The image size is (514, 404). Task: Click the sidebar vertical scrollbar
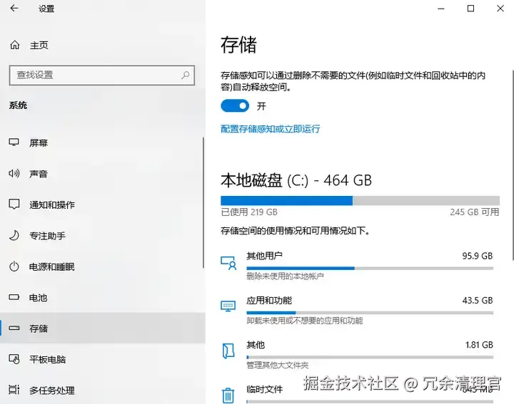pos(203,203)
